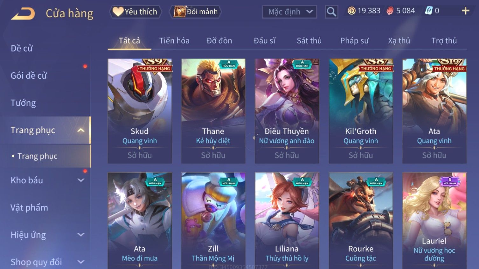
Task: Switch to the Sát thủ tab
Action: click(x=309, y=41)
